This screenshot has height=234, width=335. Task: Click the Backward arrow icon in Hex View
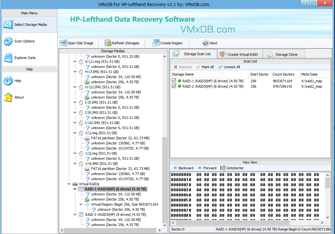[x=175, y=168]
